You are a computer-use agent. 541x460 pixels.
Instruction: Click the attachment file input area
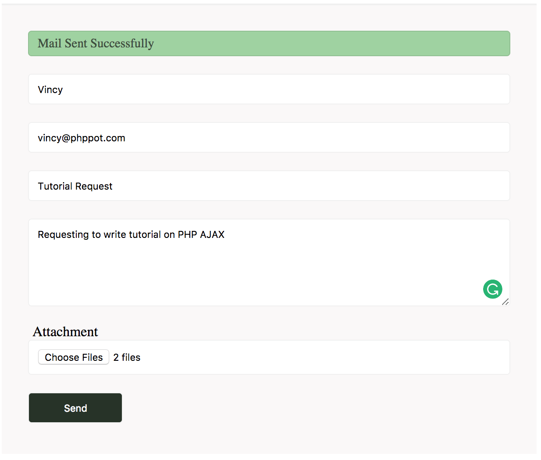click(x=269, y=357)
